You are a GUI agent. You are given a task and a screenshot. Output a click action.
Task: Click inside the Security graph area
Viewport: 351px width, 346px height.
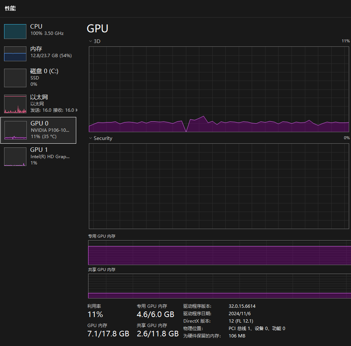[219, 186]
